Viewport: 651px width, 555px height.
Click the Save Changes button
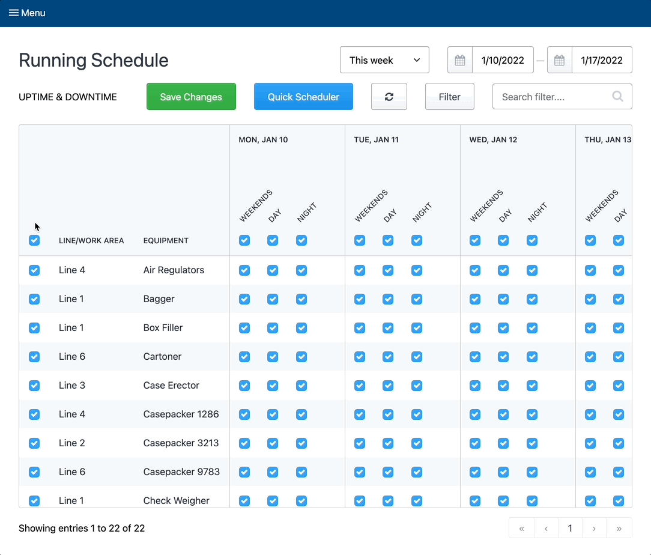(191, 97)
